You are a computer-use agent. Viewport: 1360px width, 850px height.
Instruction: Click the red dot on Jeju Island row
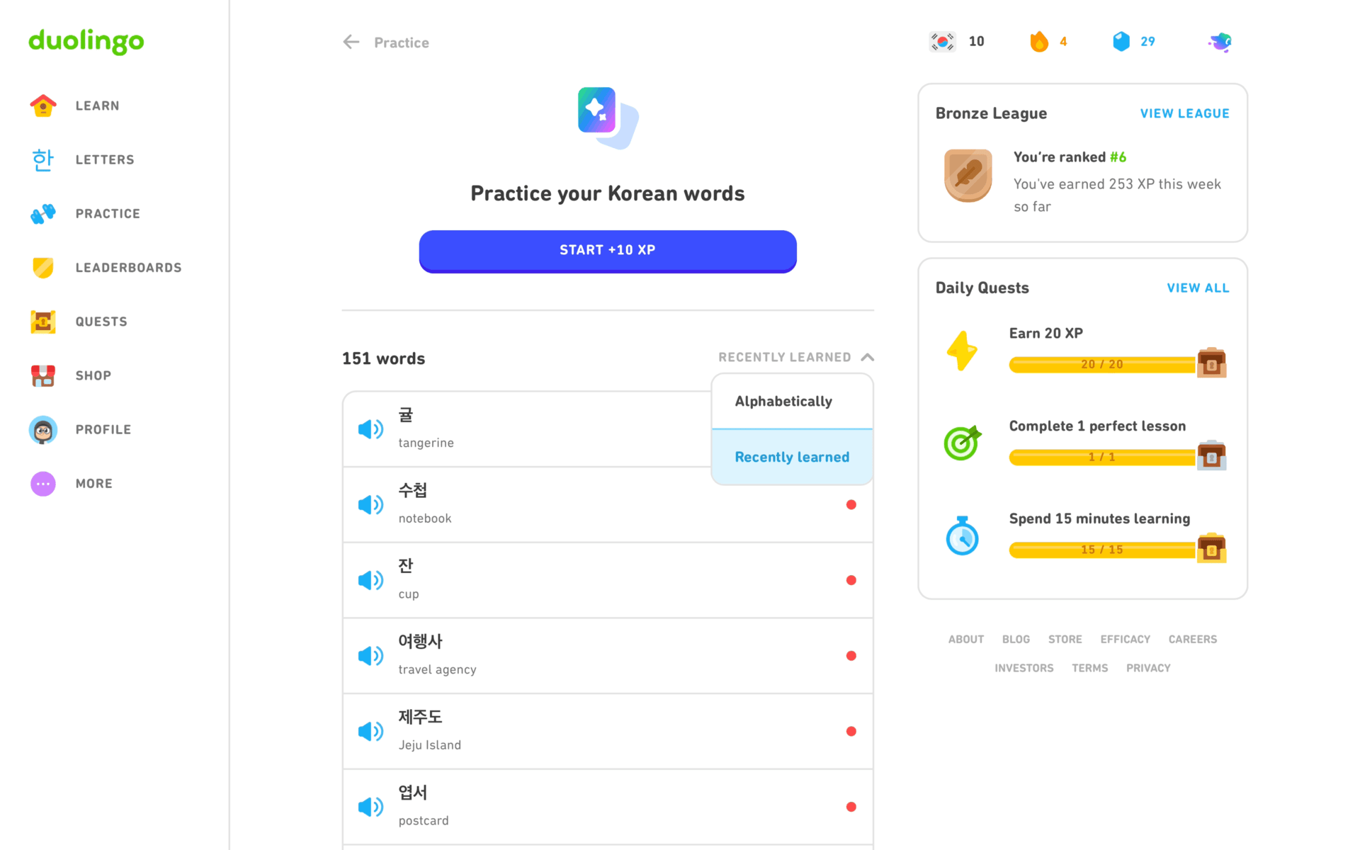tap(851, 731)
